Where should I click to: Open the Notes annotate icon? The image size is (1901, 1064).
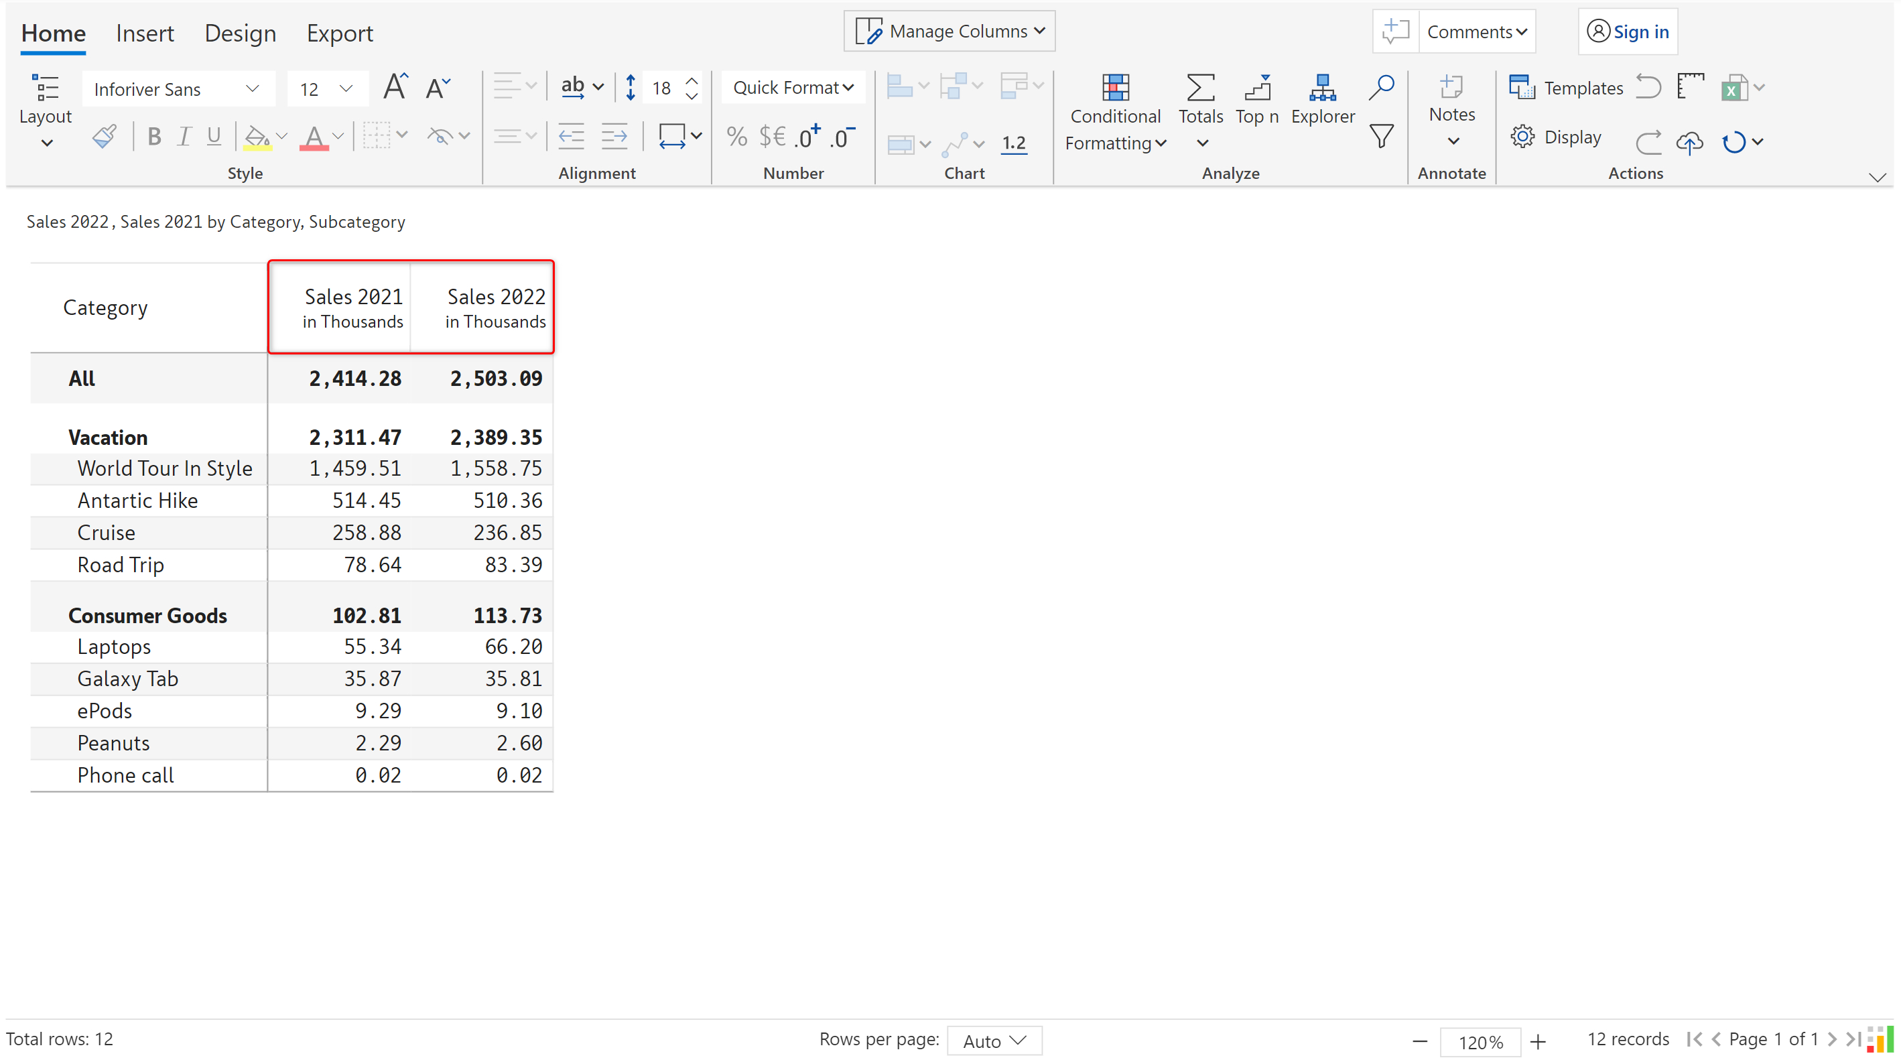point(1451,86)
